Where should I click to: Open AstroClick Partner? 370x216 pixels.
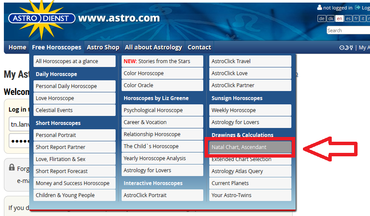[250, 85]
